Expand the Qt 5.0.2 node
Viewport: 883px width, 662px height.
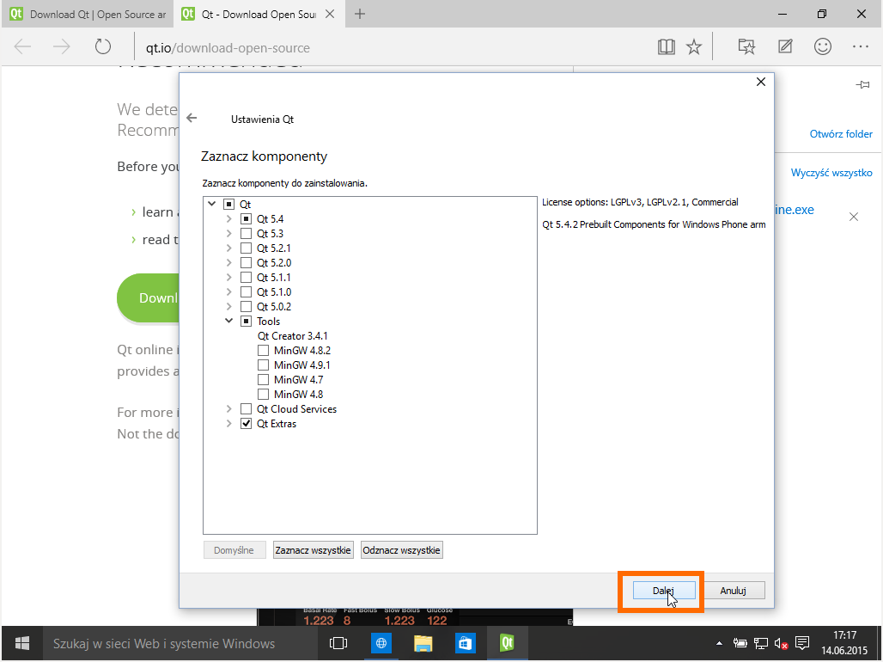[x=228, y=306]
